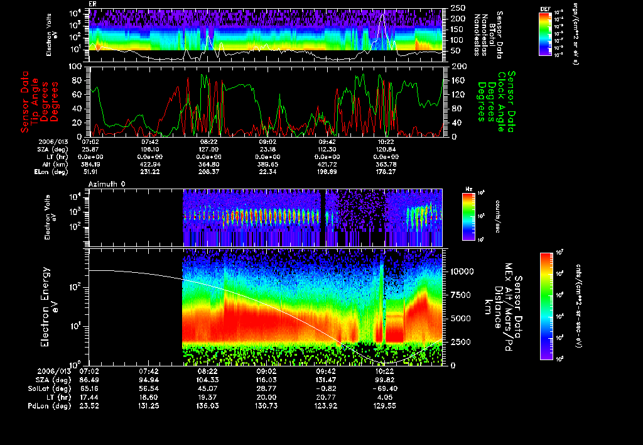Click PdLon value 136.03
Image resolution: width=643 pixels, height=445 pixels.
point(207,406)
